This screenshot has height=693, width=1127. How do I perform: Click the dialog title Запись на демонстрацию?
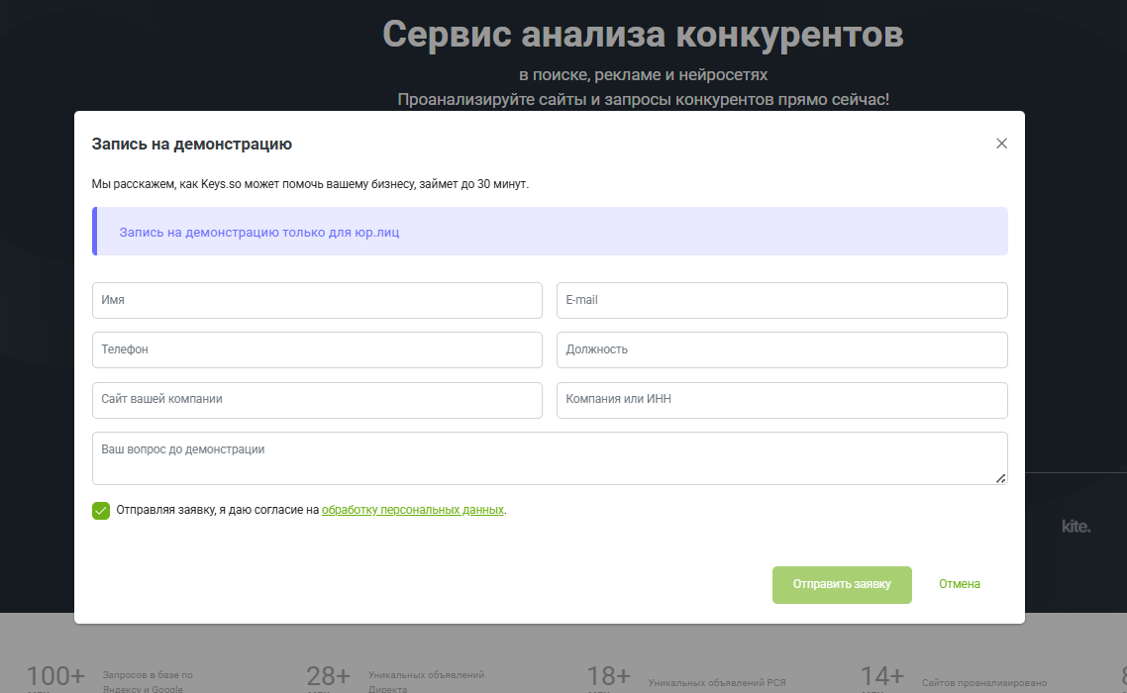coord(192,144)
